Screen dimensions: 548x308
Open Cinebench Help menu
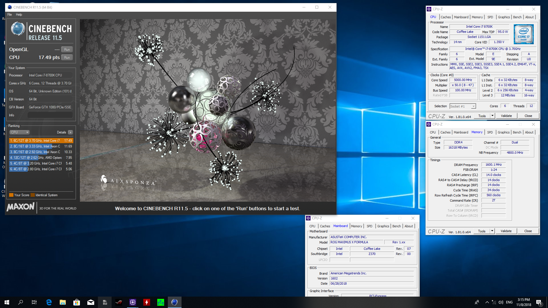[19, 15]
